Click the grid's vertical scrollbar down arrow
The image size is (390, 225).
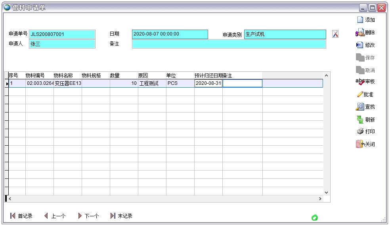(327, 192)
